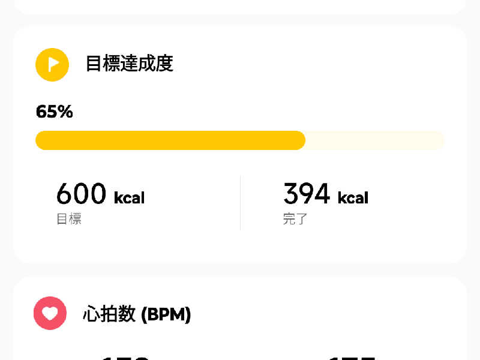480x360 pixels.
Task: Click the filled yellow part of progress bar
Action: pos(170,140)
